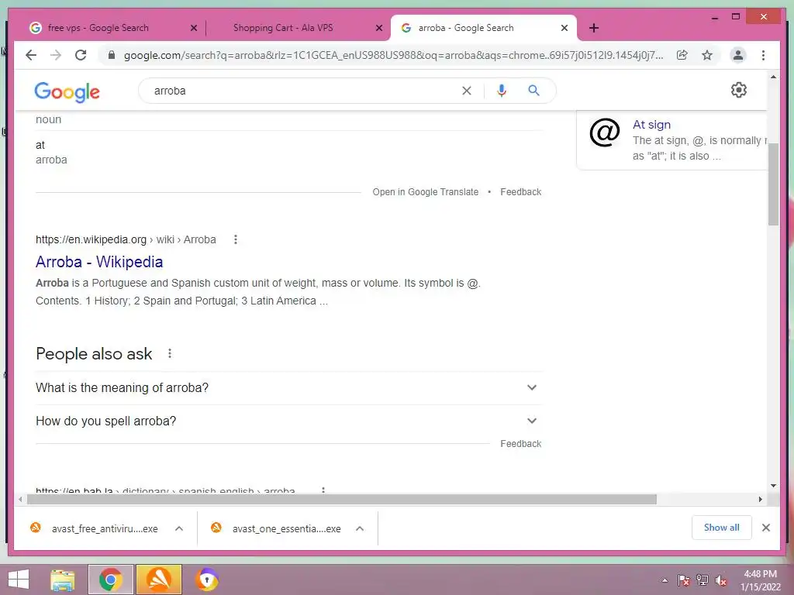Open the taskbar clock and date

[x=760, y=580]
